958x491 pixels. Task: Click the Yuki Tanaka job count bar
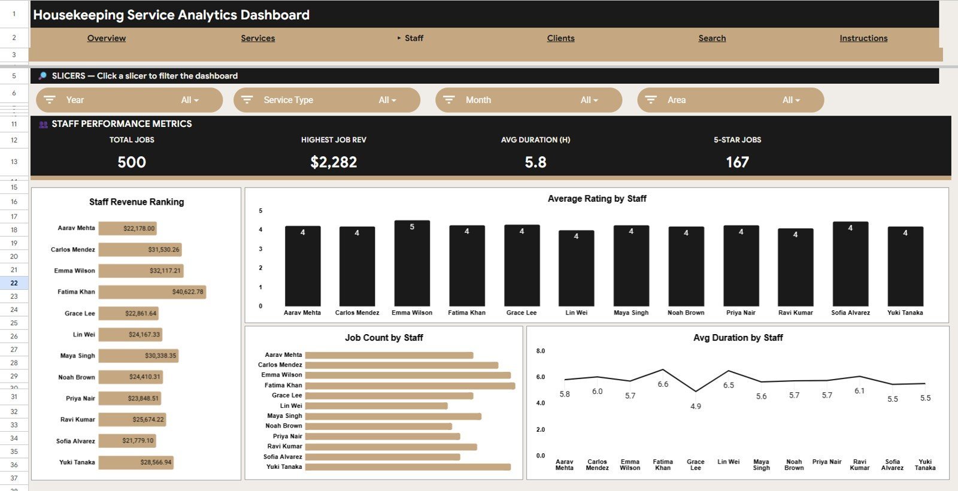408,467
